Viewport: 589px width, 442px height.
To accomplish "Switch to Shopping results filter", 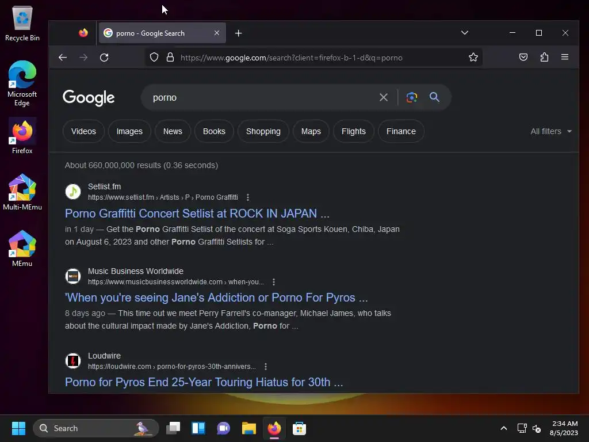I will point(263,132).
